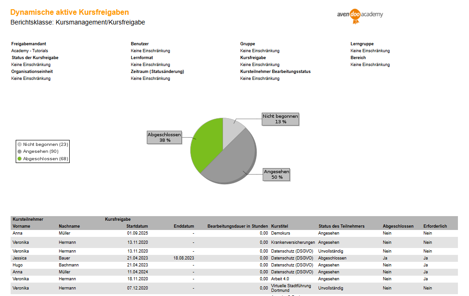This screenshot has height=296, width=469.
Task: Click the Vorname column header
Action: tap(21, 226)
